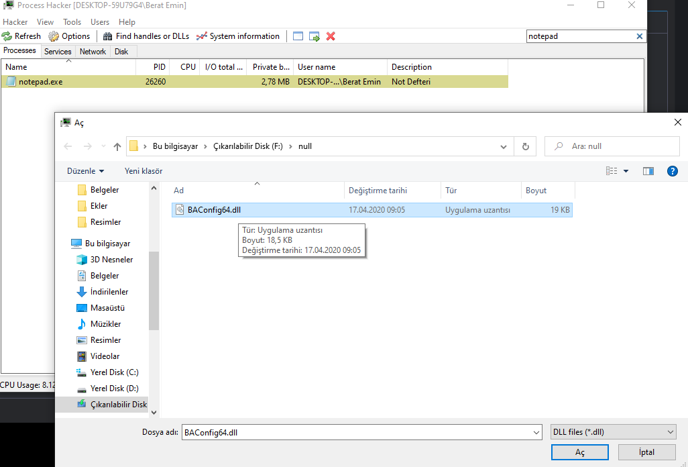Open Find handles or DLLs
This screenshot has width=688, height=467.
click(x=146, y=36)
